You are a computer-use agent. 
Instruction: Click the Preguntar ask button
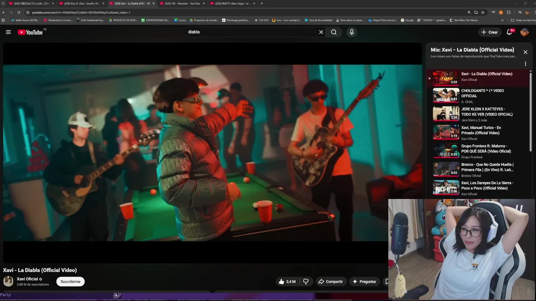tap(364, 282)
